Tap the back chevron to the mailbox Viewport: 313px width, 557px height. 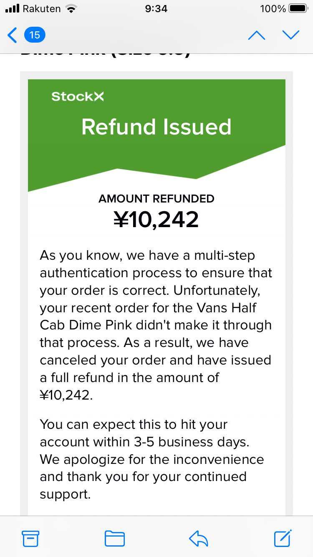[13, 35]
